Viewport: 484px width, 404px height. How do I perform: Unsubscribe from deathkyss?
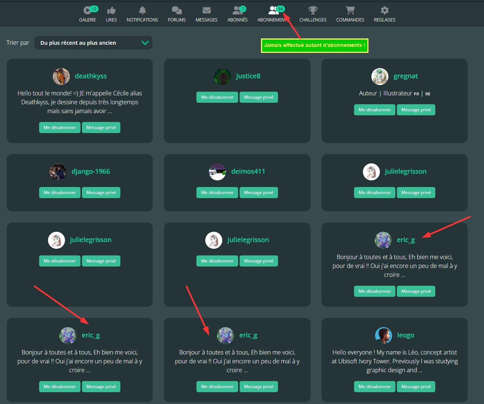(x=60, y=128)
